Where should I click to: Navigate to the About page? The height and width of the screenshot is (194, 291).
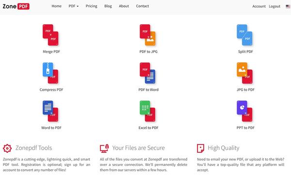point(124,6)
